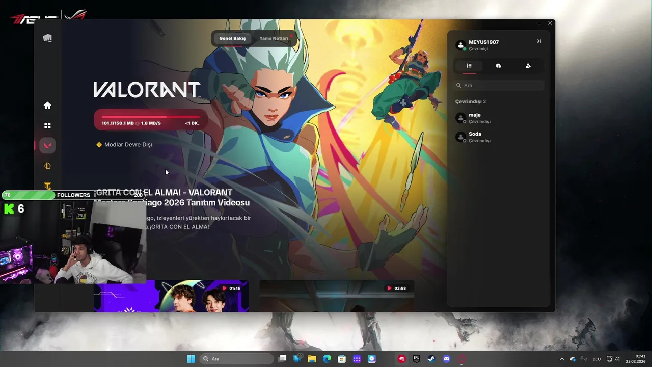The height and width of the screenshot is (367, 652).
Task: Open Discord from the taskbar
Action: (447, 359)
